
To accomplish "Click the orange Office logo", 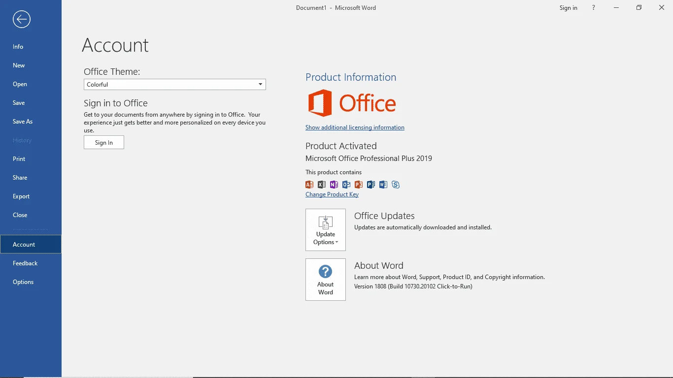I will coord(352,103).
